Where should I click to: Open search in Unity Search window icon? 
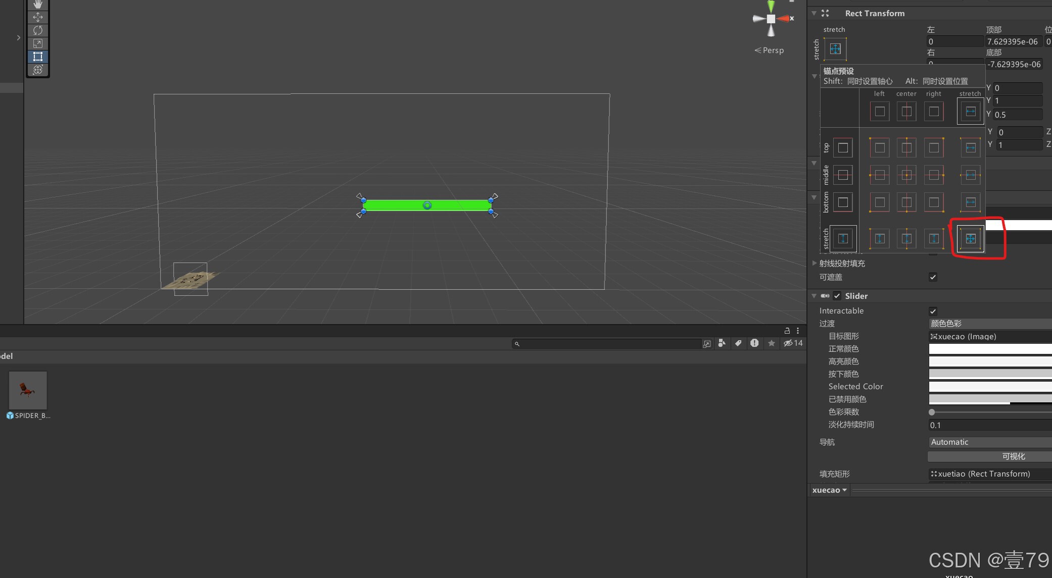coord(707,344)
